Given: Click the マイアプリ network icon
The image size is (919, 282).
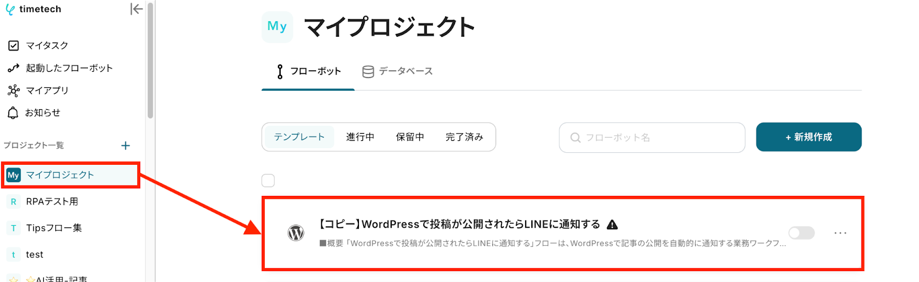Looking at the screenshot, I should click(13, 90).
